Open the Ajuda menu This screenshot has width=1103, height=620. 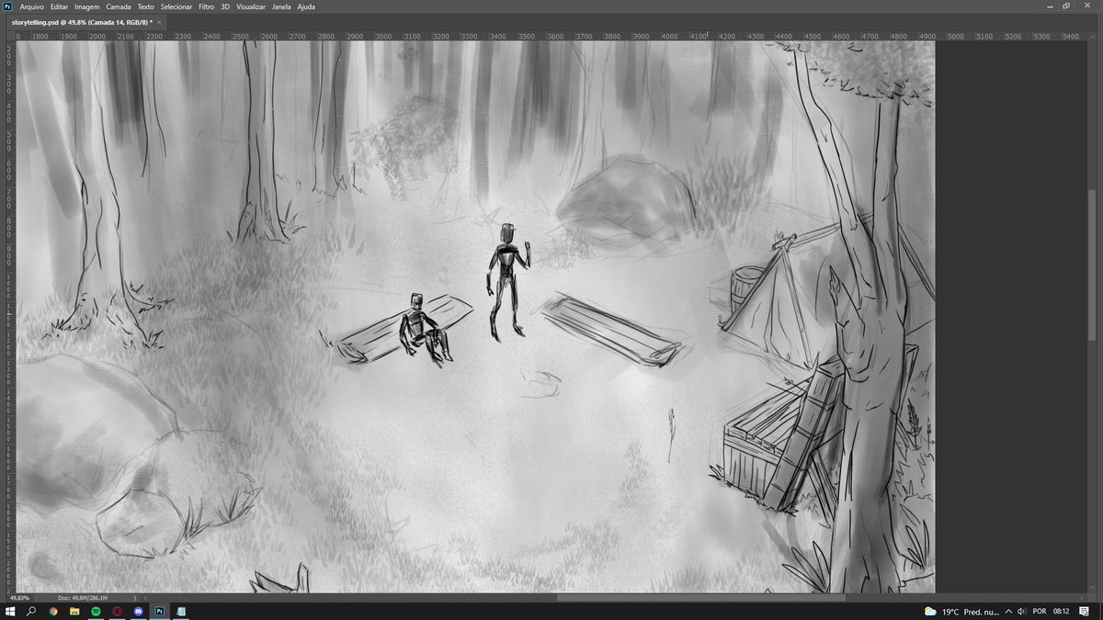click(x=306, y=6)
